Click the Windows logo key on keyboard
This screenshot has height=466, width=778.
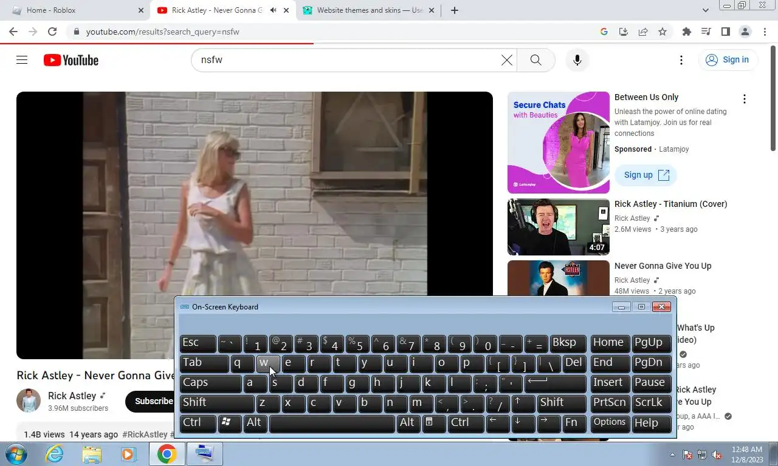pos(230,423)
